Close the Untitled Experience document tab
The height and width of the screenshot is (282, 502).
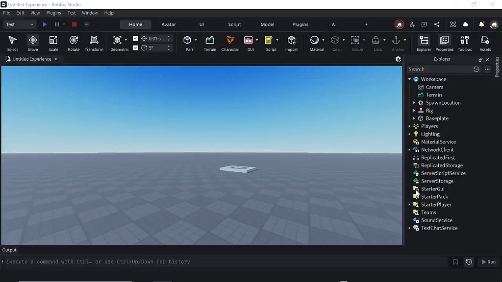pyautogui.click(x=56, y=59)
